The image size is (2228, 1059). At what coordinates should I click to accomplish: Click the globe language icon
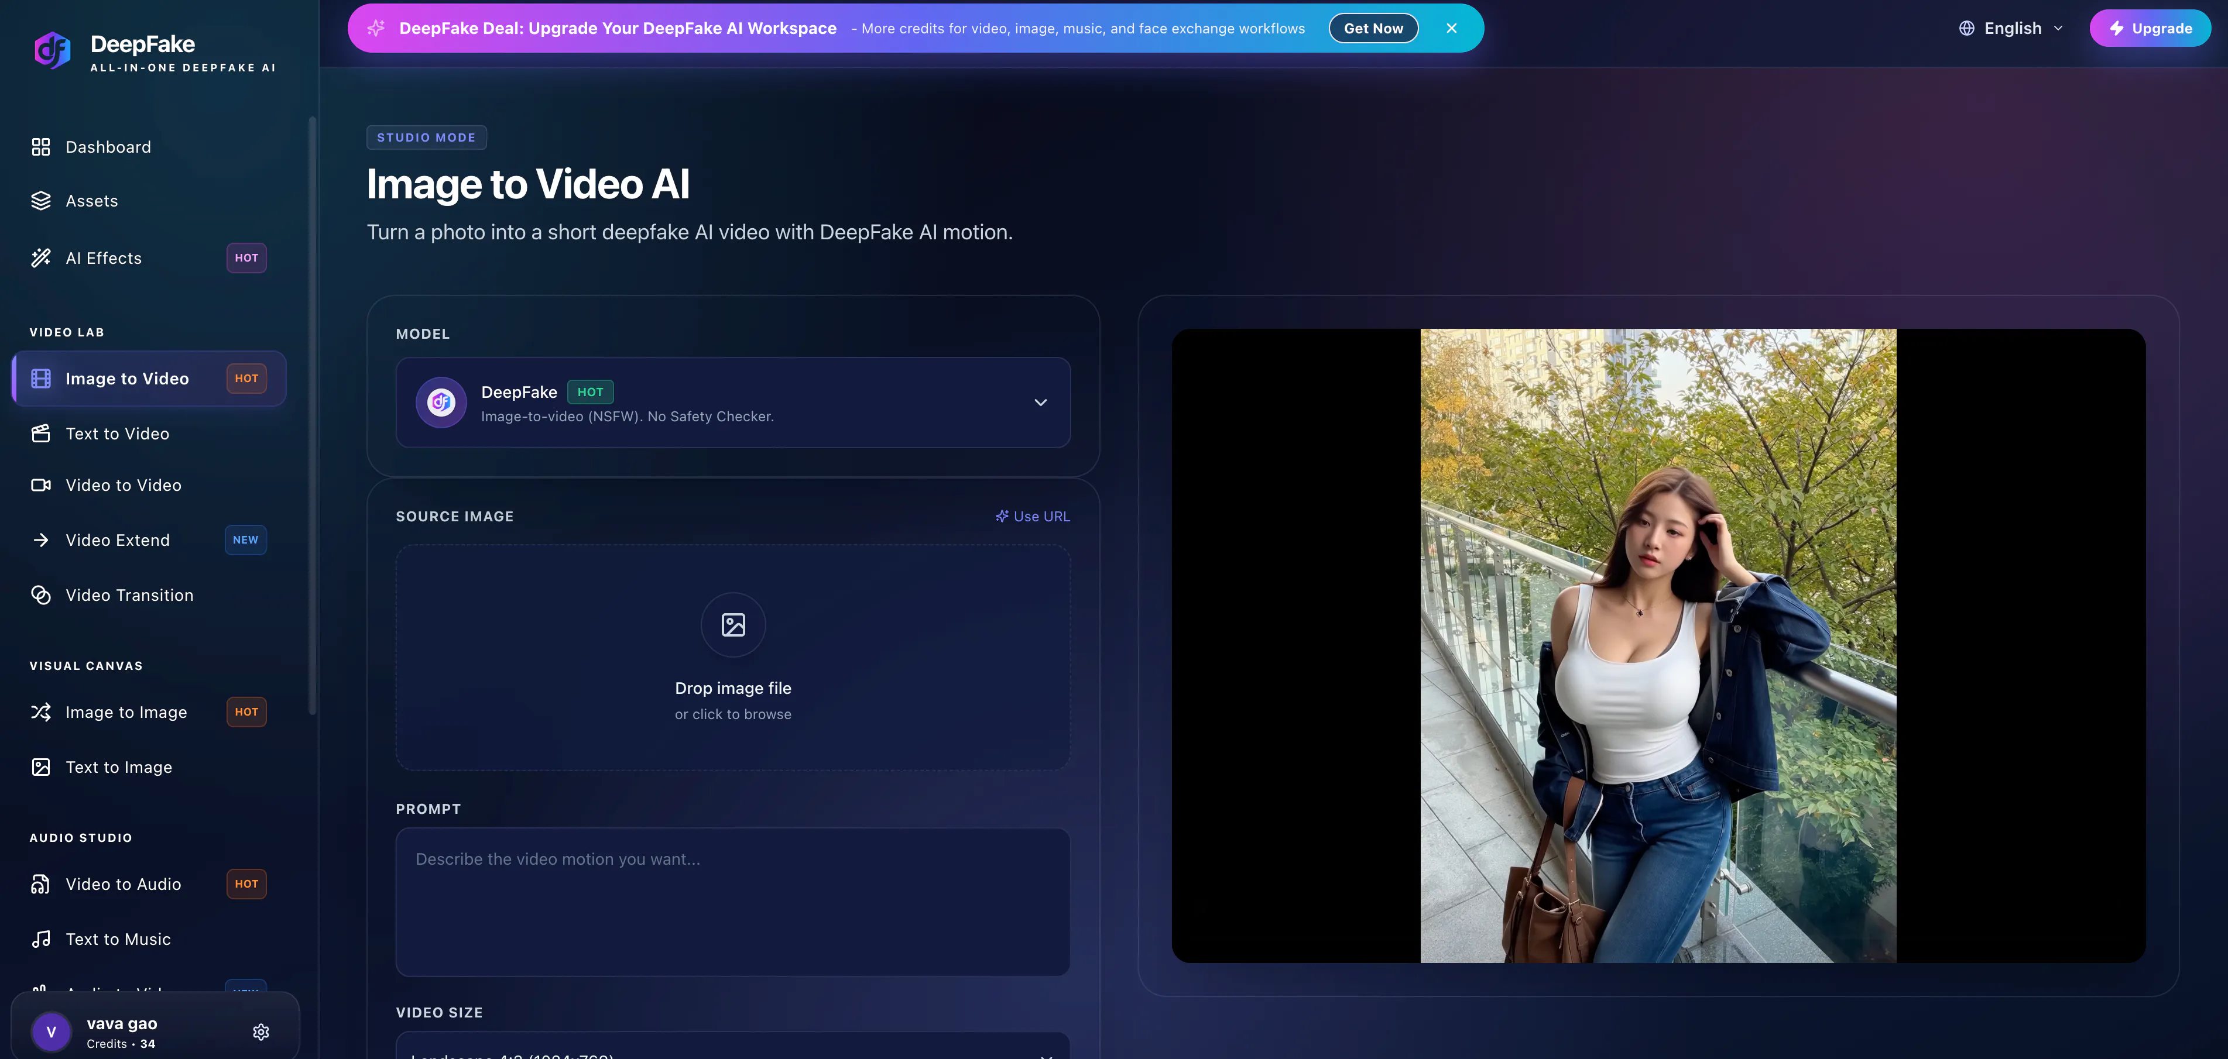click(x=1967, y=29)
